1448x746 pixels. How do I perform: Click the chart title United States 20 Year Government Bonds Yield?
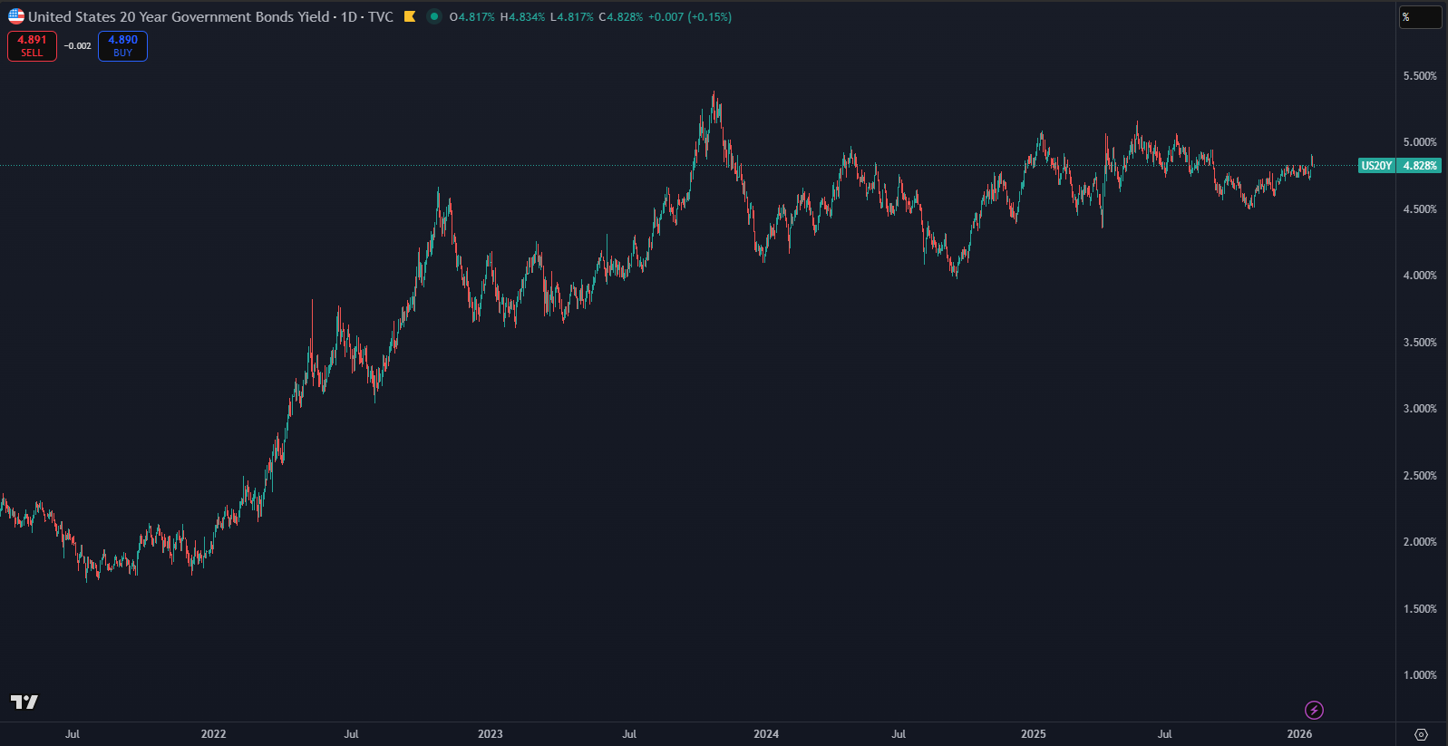pos(179,16)
